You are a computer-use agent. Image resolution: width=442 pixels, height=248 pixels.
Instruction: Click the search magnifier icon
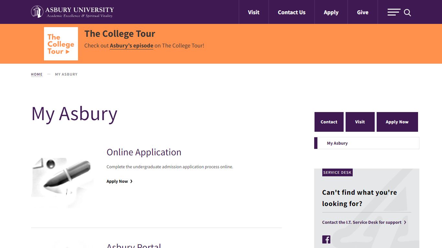pos(407,13)
